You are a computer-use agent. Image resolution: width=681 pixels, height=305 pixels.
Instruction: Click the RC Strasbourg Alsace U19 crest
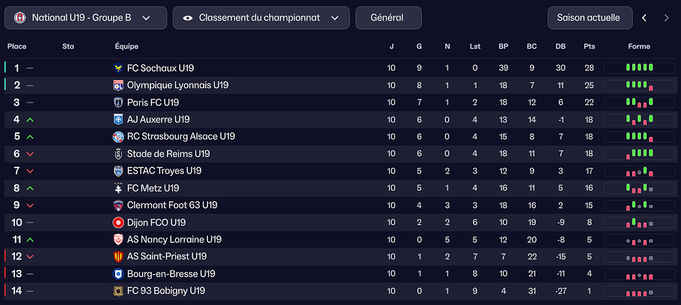coord(118,137)
